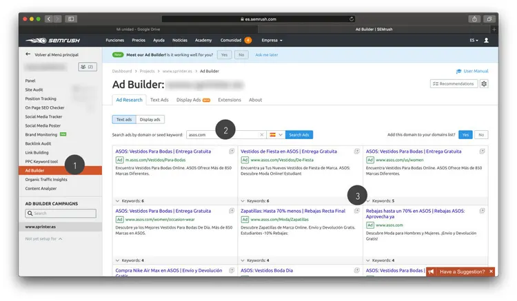The image size is (517, 301).
Task: Expand Keywords: 4 under Zapatillas ad
Action: [255, 260]
